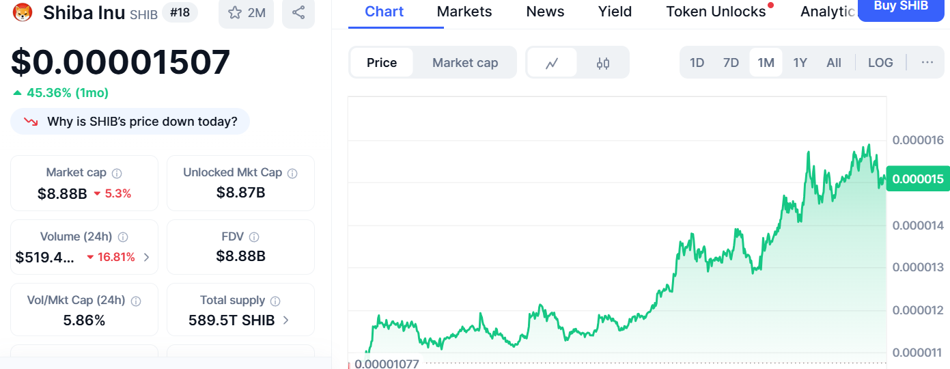This screenshot has width=950, height=369.
Task: Switch to the Markets tab
Action: (x=464, y=12)
